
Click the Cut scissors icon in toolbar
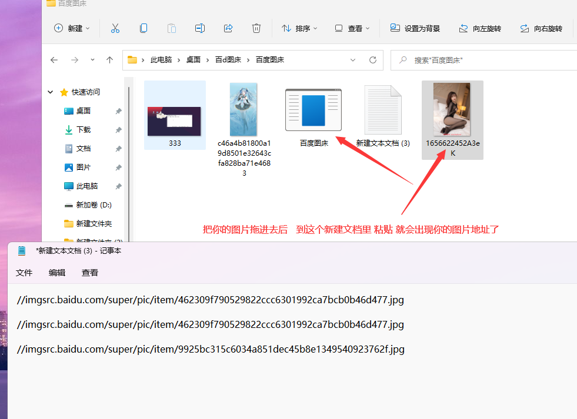click(x=115, y=28)
